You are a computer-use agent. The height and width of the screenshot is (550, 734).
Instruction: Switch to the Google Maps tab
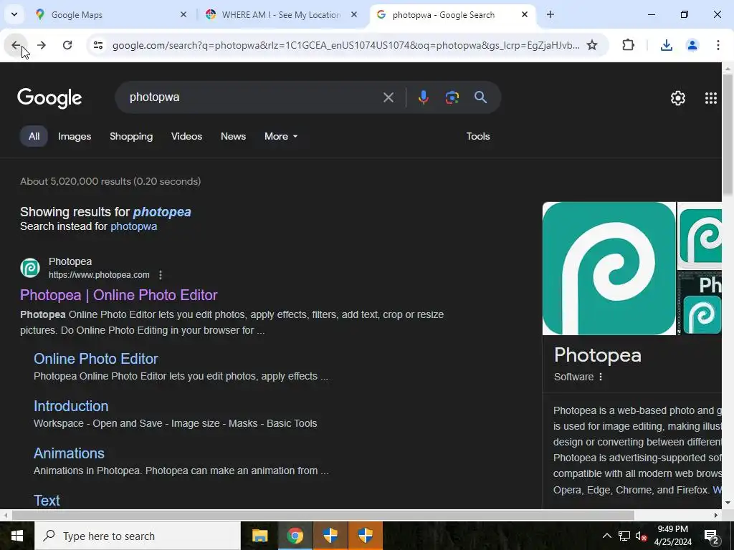(x=110, y=14)
